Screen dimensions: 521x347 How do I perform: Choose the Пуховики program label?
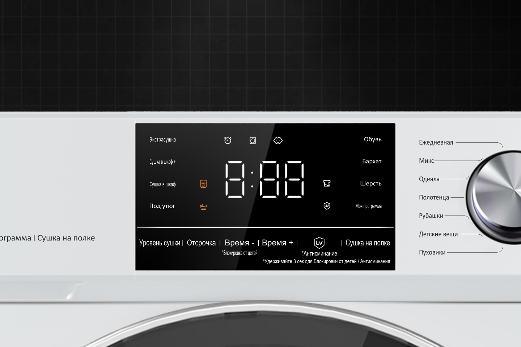[x=432, y=253]
